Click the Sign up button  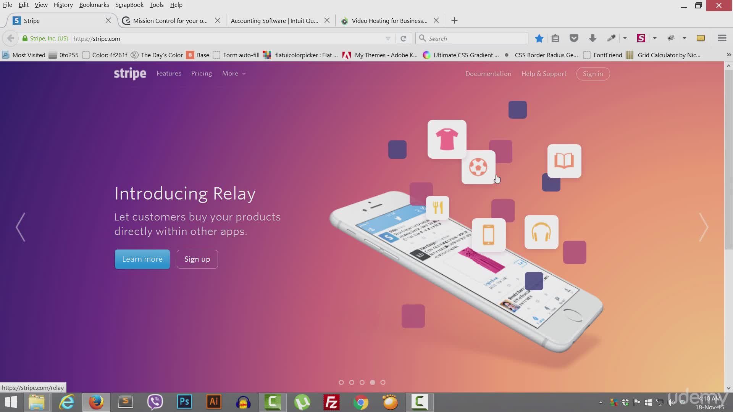[197, 259]
